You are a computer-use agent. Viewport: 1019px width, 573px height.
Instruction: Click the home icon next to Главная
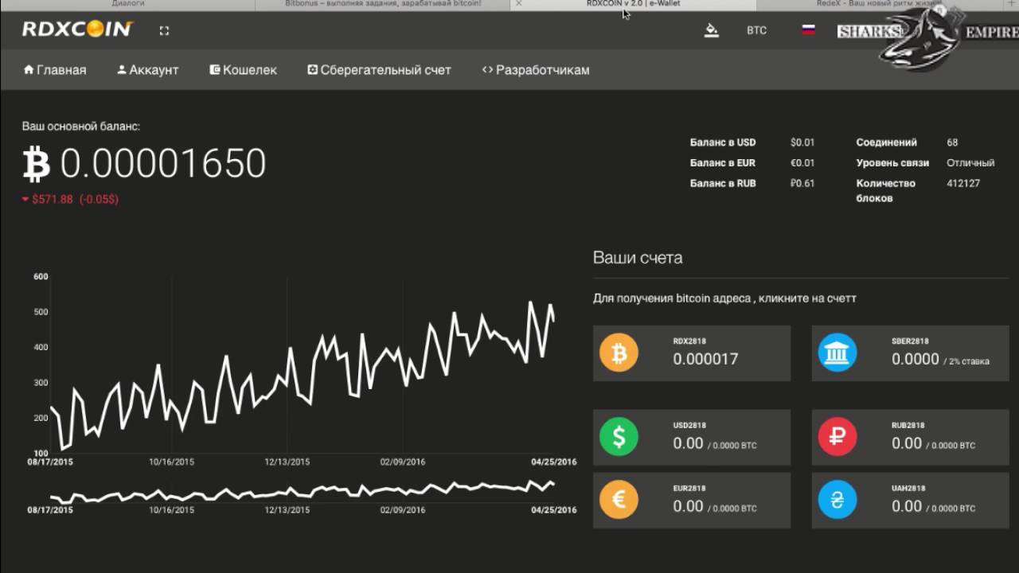coord(29,70)
